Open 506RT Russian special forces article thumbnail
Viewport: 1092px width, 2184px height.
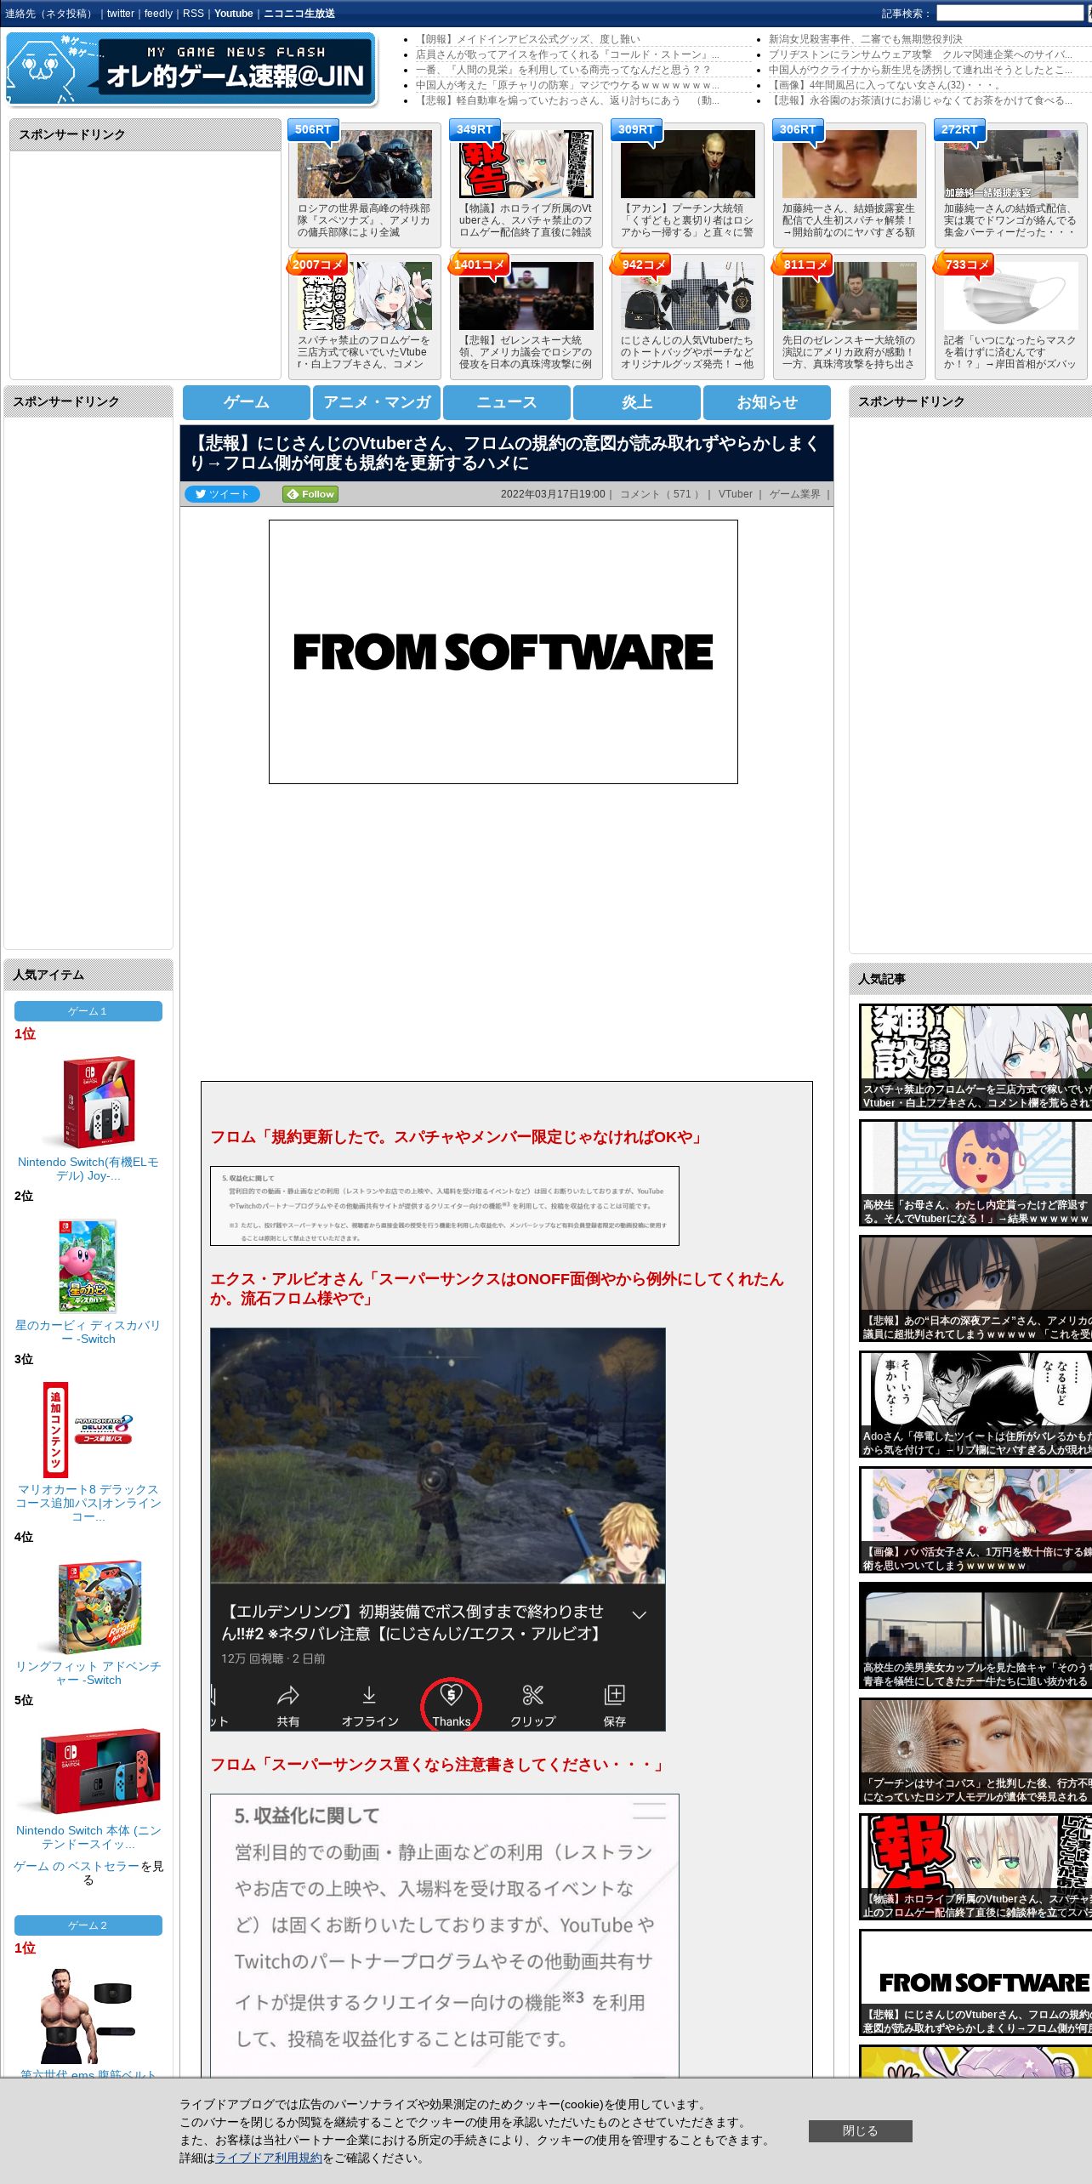(365, 165)
